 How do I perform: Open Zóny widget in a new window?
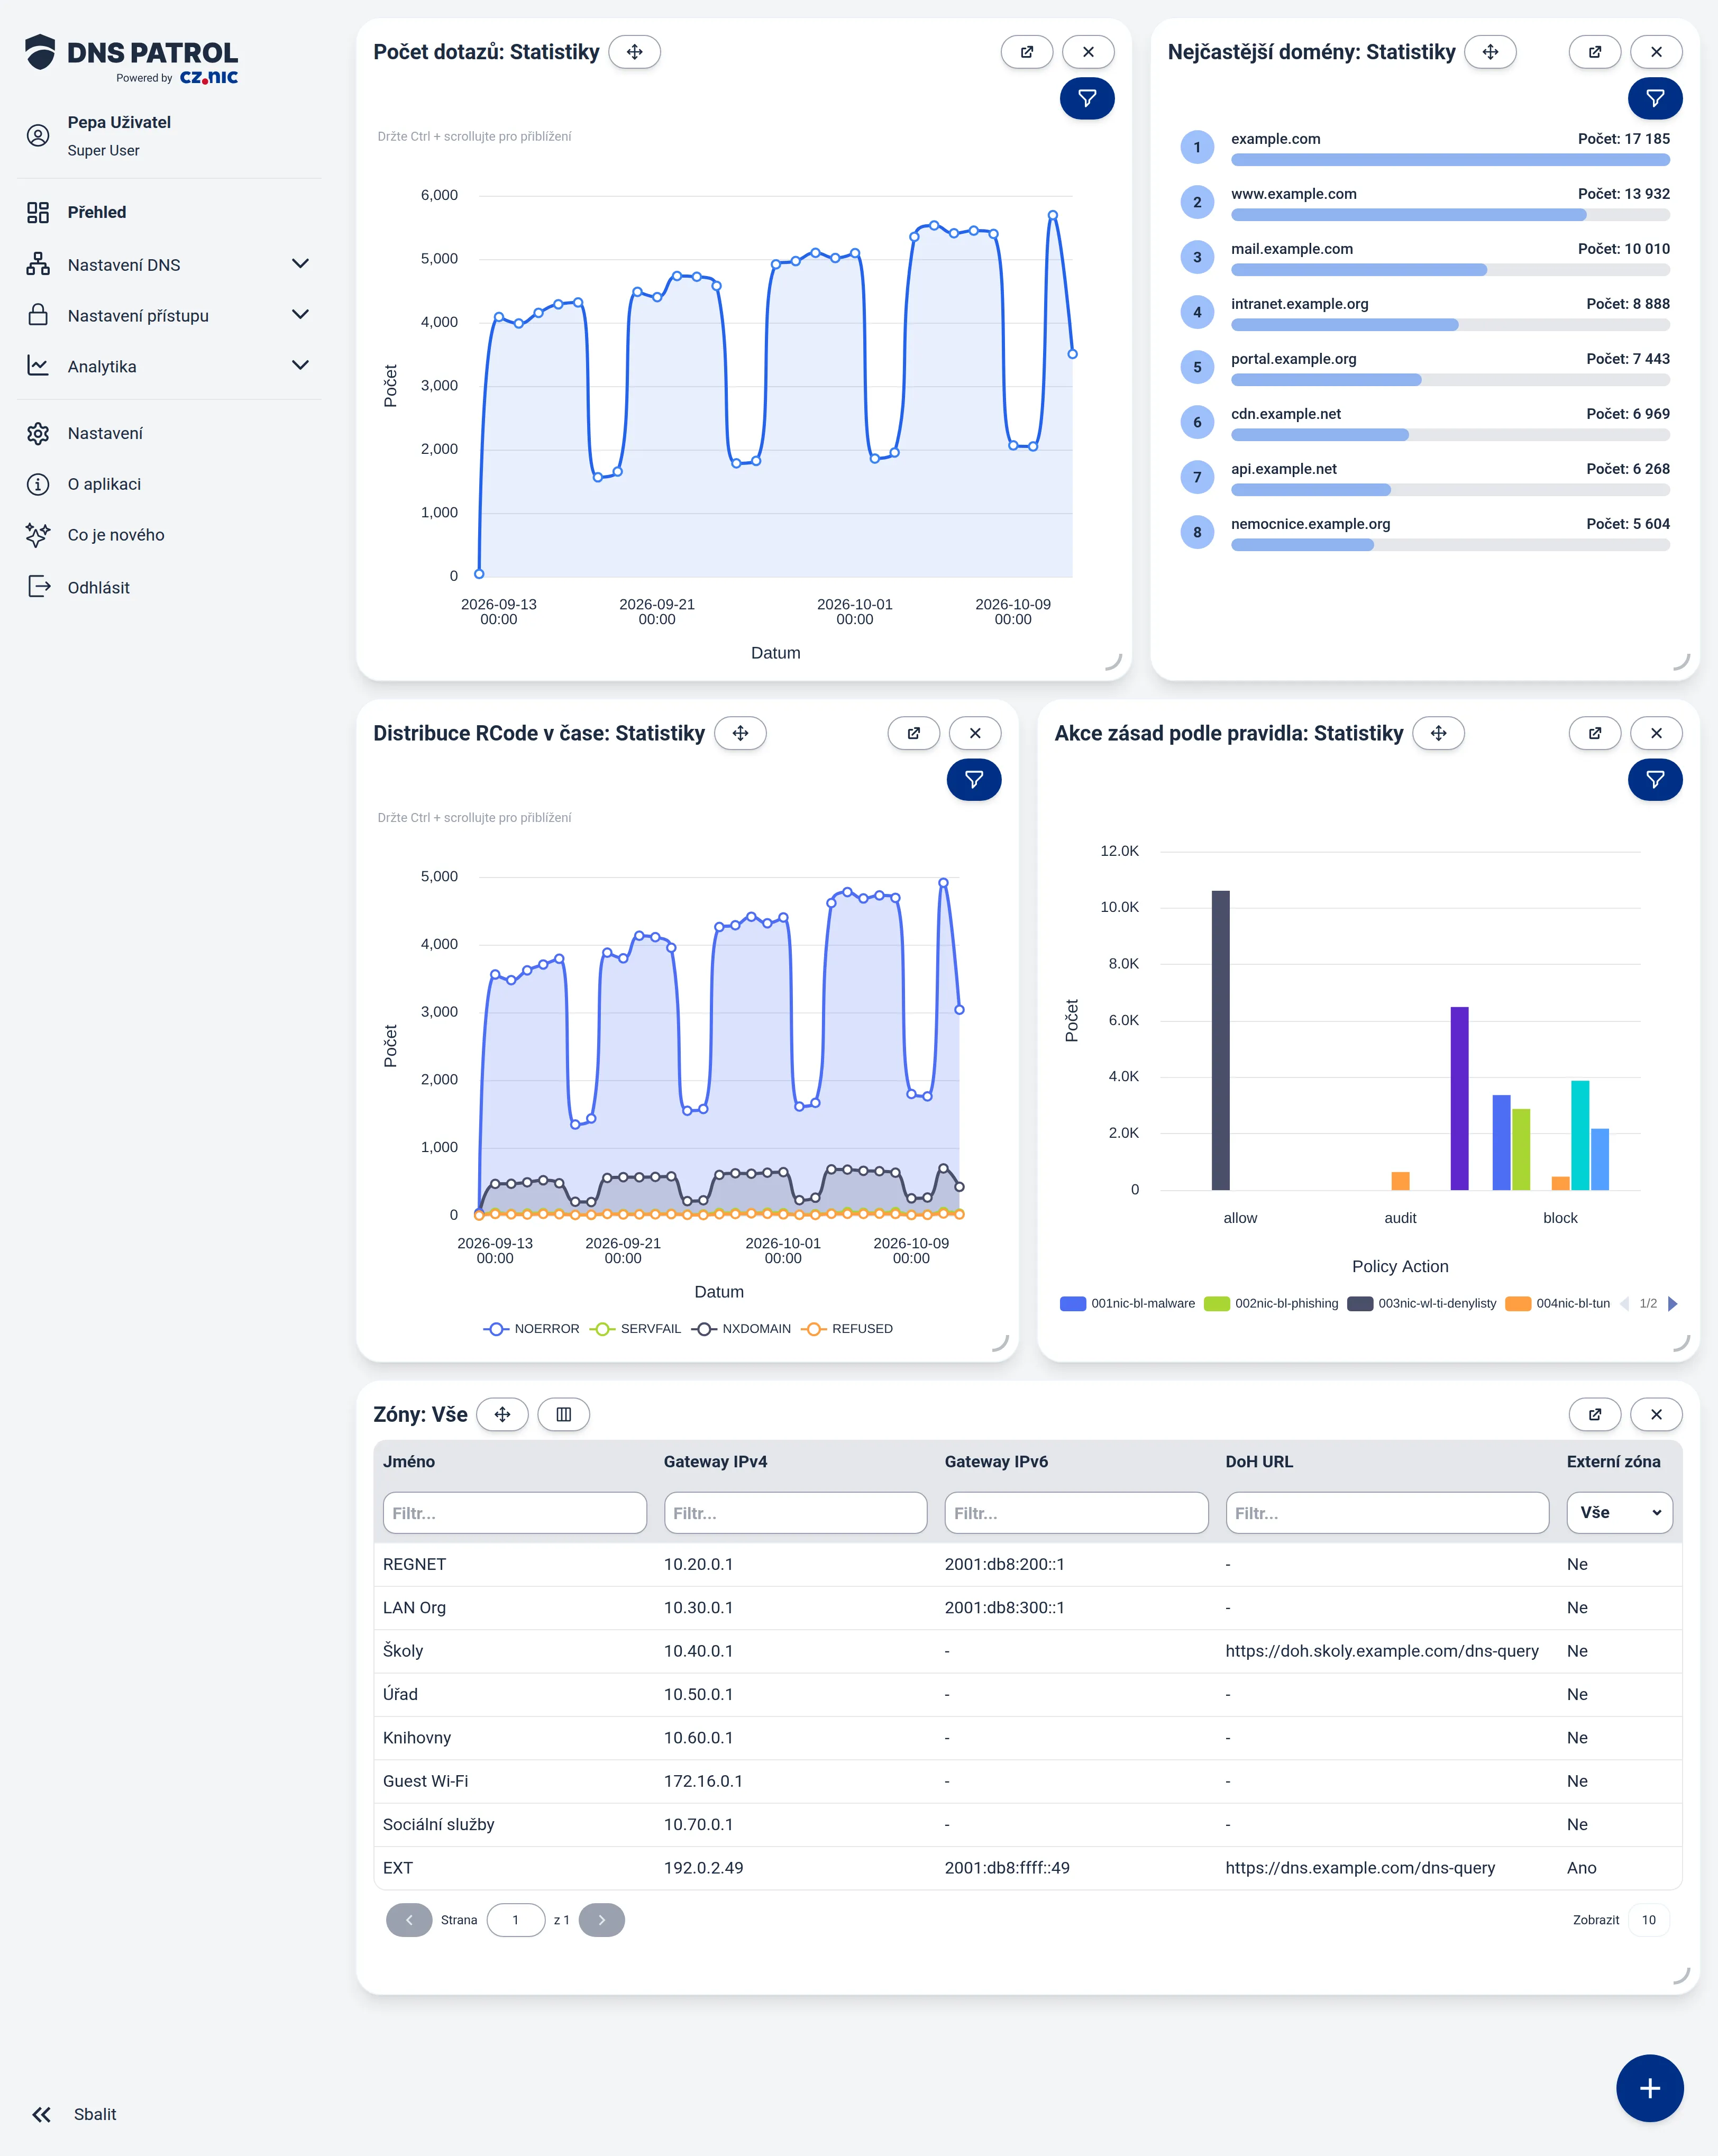1595,1414
